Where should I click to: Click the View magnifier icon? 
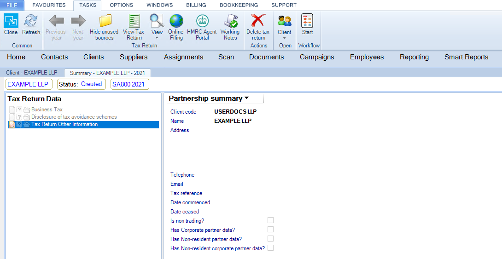coord(157,21)
